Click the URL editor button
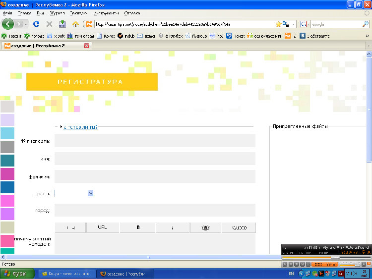 click(103, 227)
